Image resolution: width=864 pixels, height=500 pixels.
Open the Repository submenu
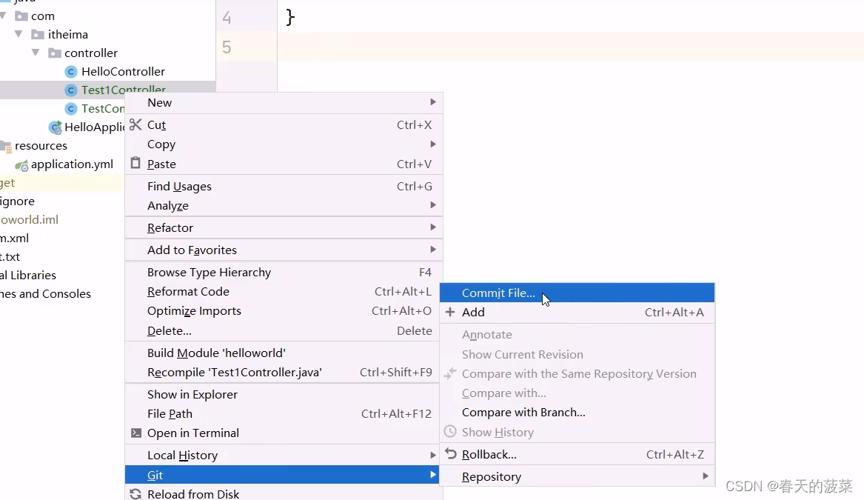click(x=492, y=476)
